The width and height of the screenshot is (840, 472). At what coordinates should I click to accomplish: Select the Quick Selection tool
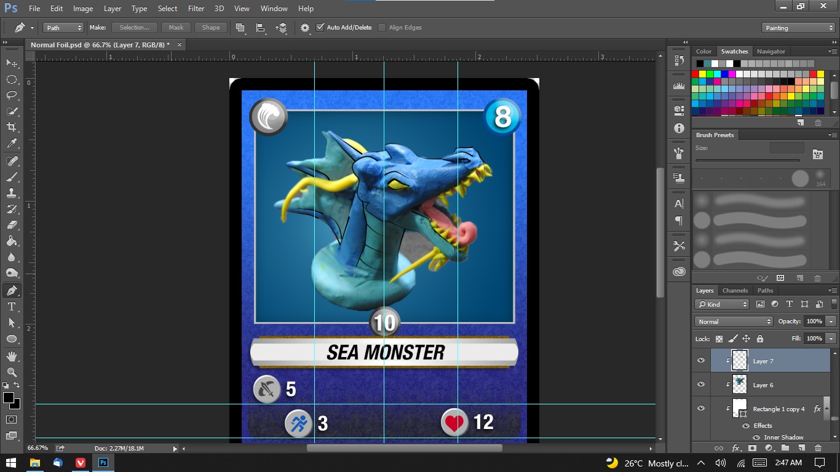(x=12, y=111)
